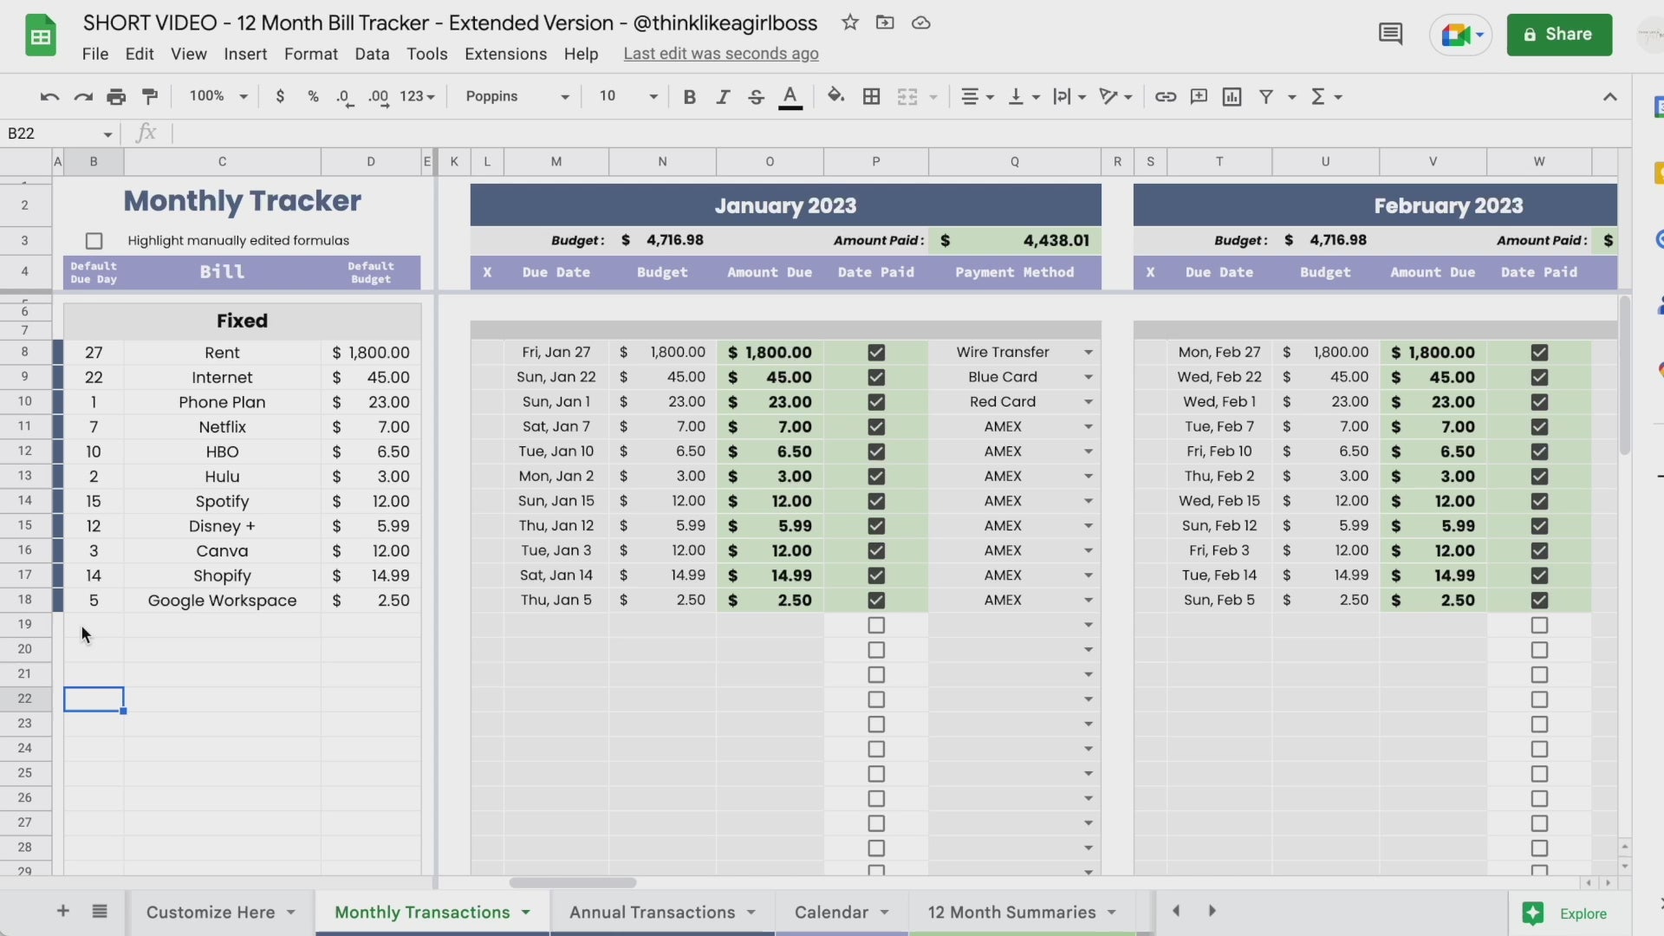Uncheck the Rent paid checkbox for January
The width and height of the screenshot is (1664, 936).
(x=876, y=353)
